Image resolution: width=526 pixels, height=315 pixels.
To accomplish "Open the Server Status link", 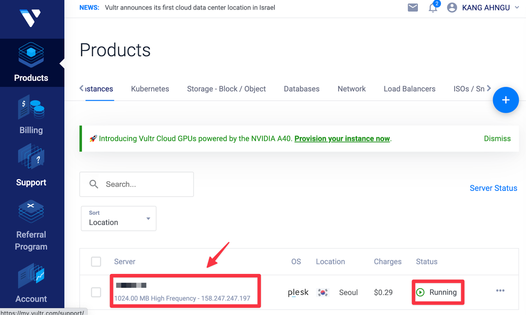I will (493, 188).
